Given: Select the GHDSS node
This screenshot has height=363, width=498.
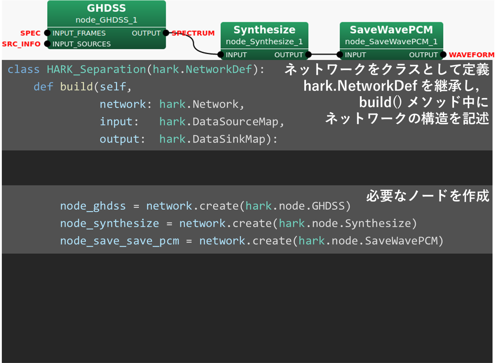Looking at the screenshot, I should (106, 13).
